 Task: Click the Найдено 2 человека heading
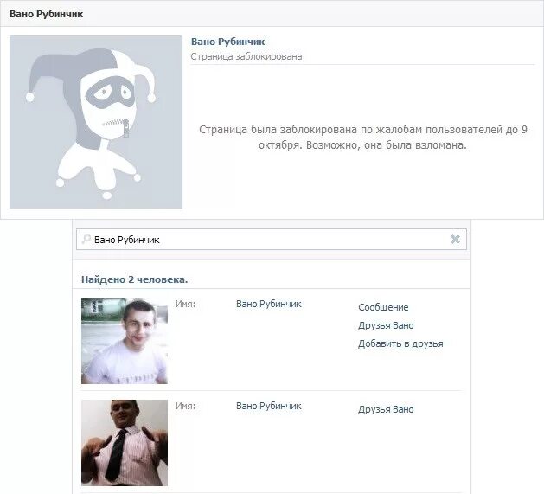(134, 279)
